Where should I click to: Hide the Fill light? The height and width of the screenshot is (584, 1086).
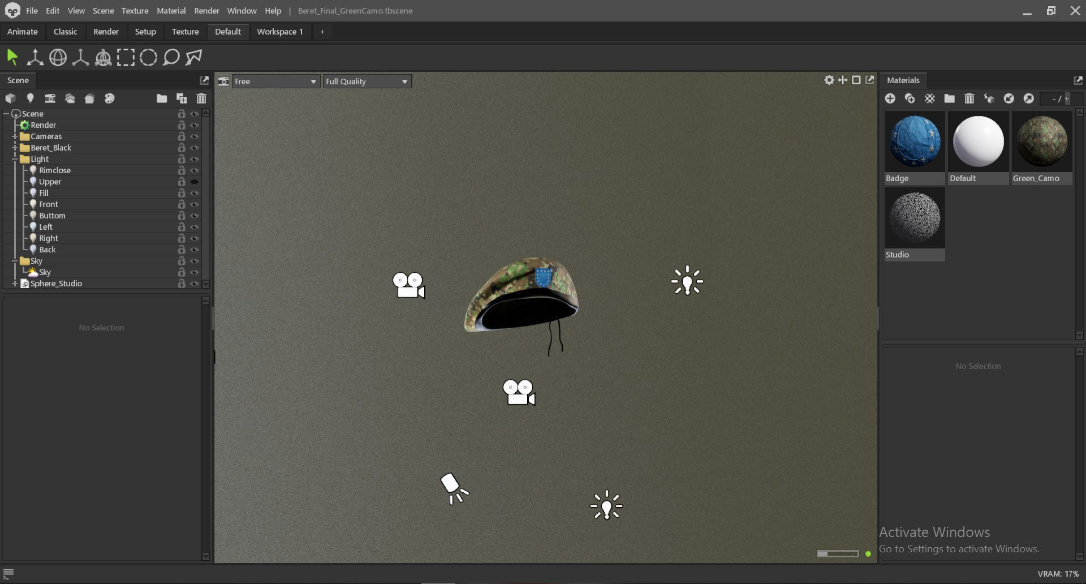coord(195,193)
